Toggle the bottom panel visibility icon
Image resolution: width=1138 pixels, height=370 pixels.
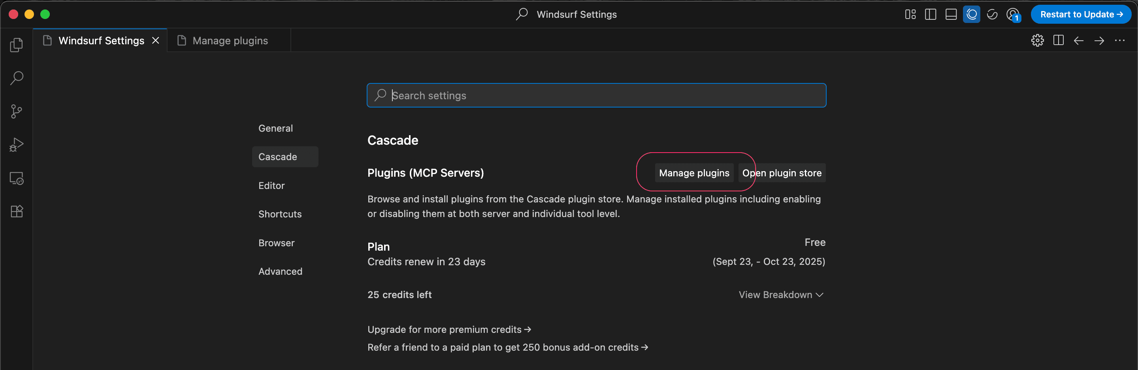coord(951,14)
